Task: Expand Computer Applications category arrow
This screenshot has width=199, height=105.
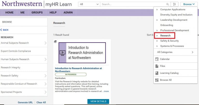Action: coord(157,10)
